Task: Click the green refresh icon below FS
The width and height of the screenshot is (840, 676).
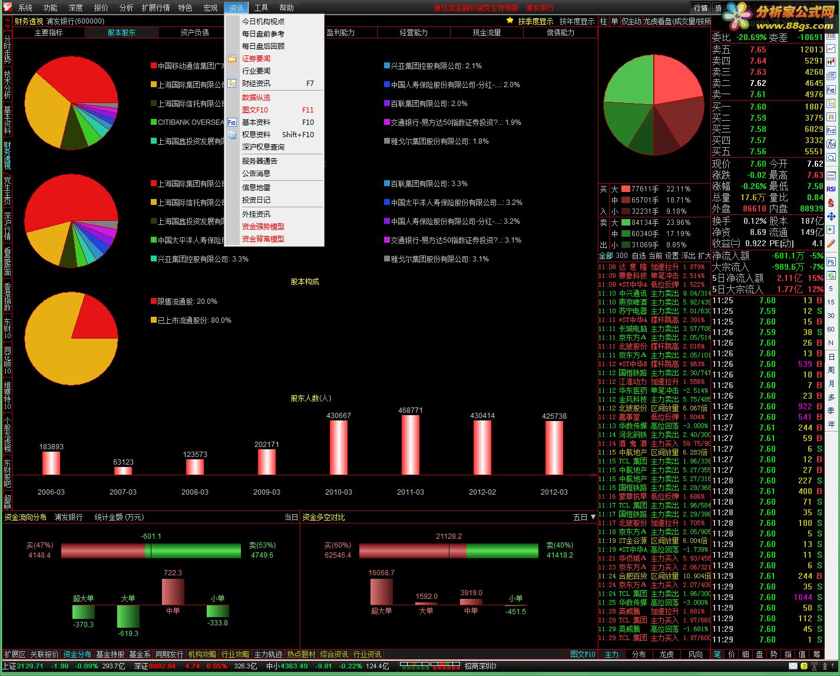Action: click(831, 276)
